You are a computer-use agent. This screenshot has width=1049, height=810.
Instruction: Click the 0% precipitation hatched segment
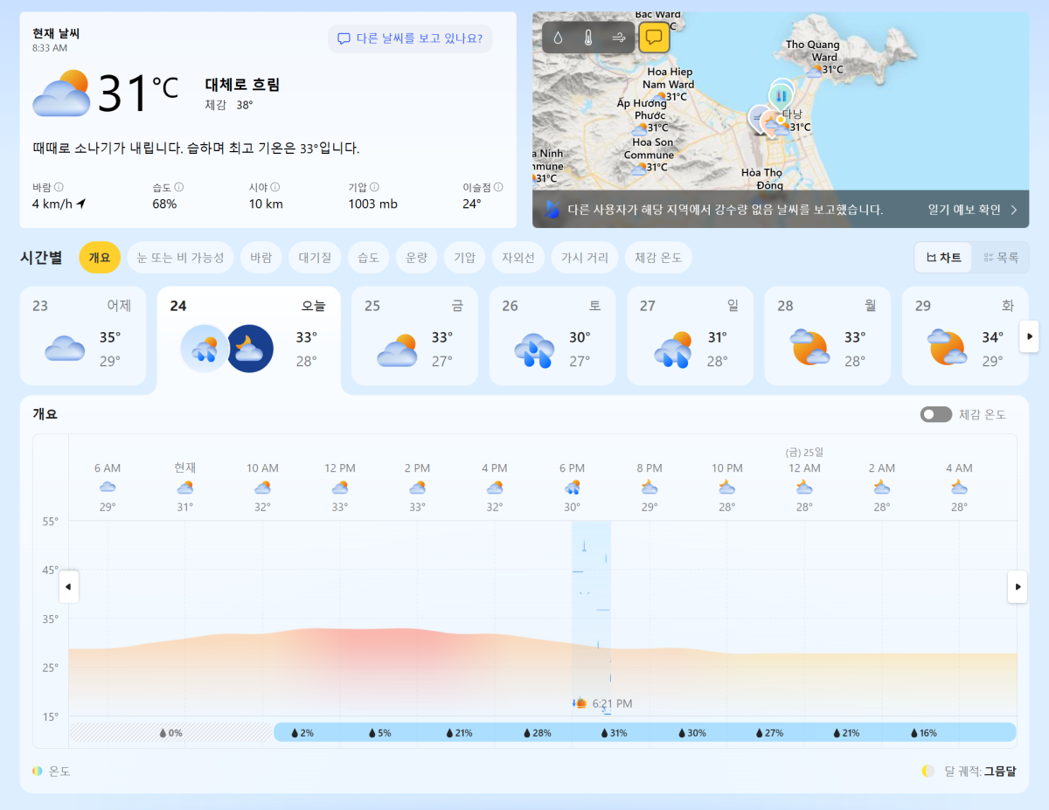171,733
